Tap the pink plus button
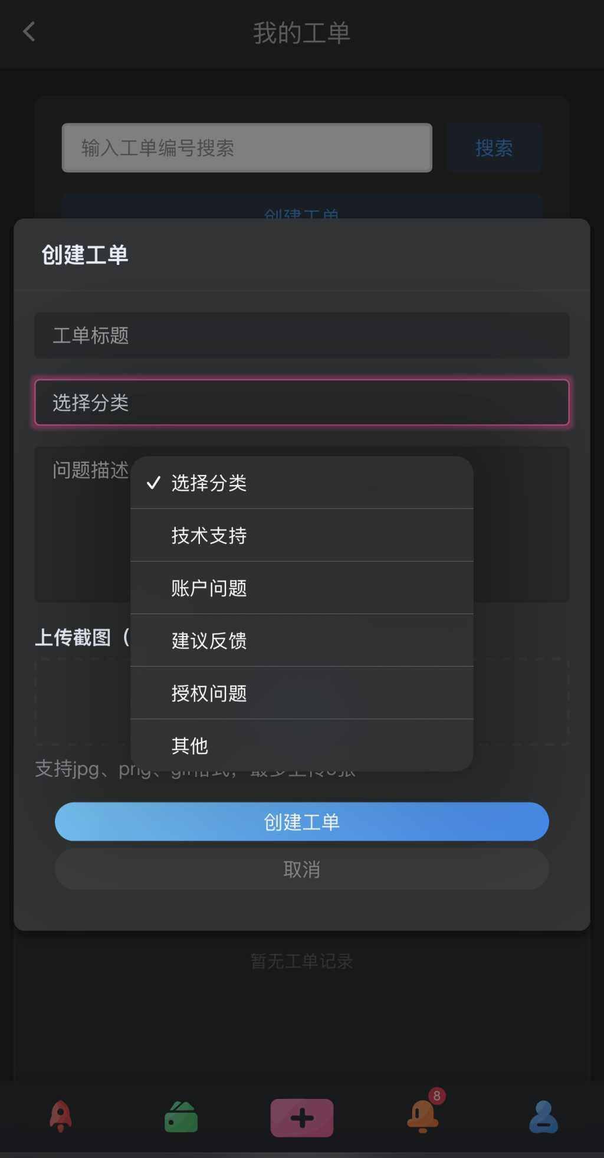 coord(301,1117)
